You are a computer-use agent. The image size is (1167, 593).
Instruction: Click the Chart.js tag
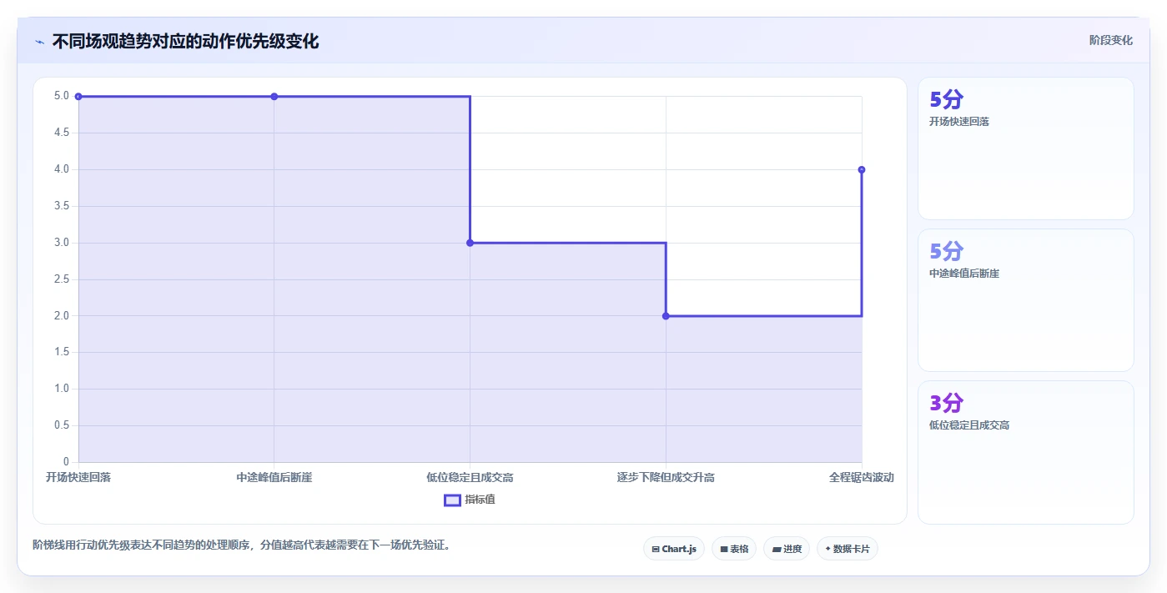674,549
